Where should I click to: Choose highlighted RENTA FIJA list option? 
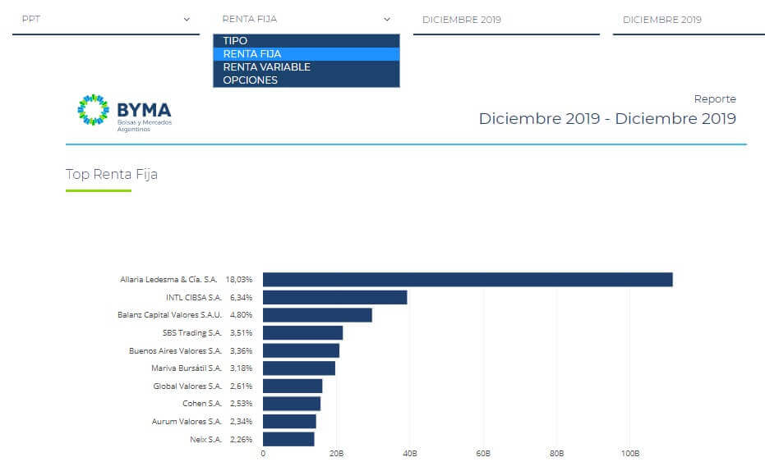pos(306,54)
